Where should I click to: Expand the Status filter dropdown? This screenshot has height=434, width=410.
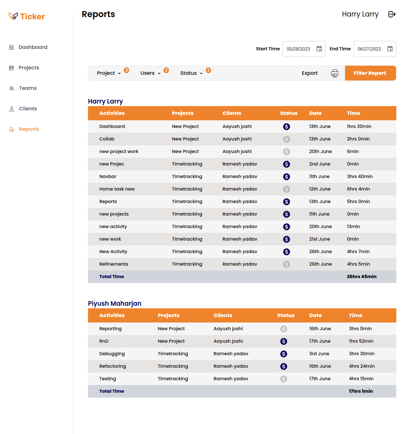pyautogui.click(x=192, y=73)
